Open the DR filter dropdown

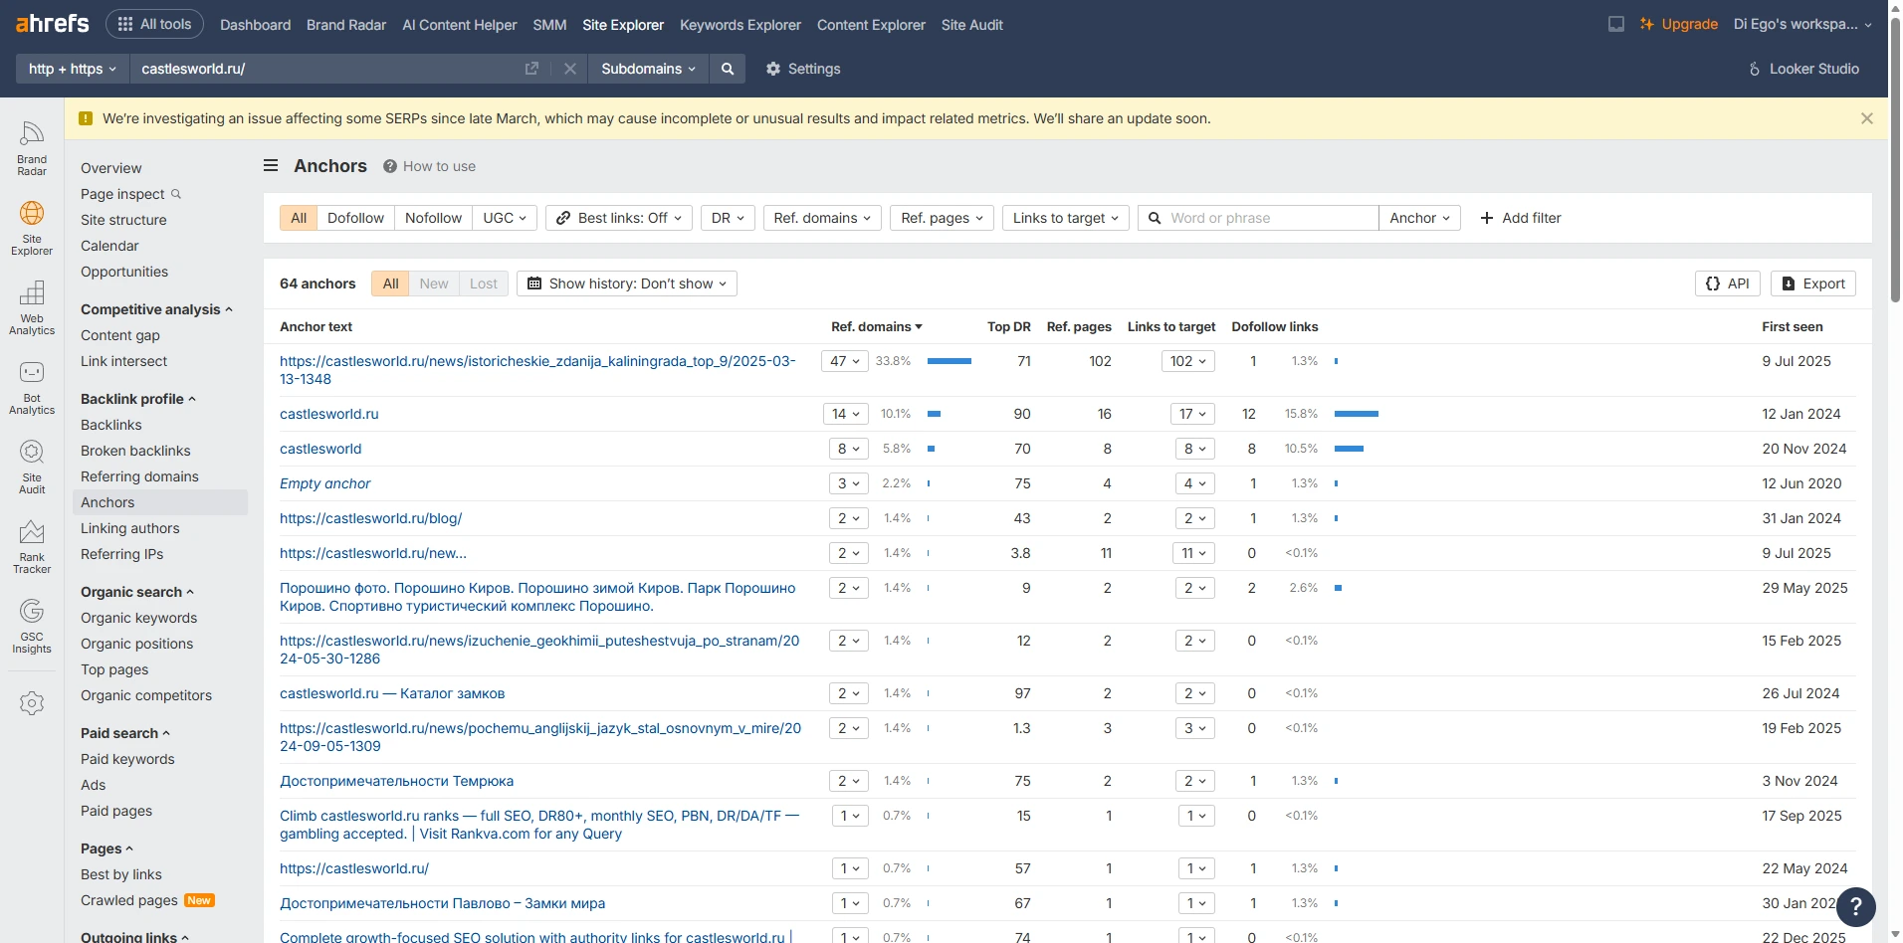pos(728,218)
